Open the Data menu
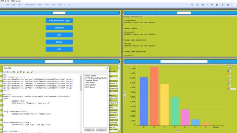The height and width of the screenshot is (133, 237). 20,5
